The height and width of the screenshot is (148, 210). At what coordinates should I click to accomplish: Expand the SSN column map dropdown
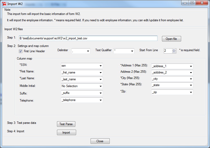101,66
